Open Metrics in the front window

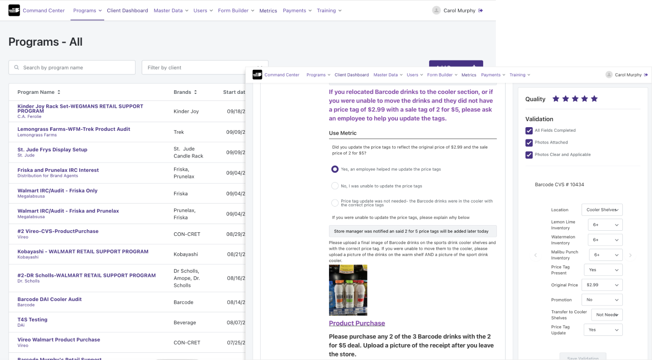point(469,75)
